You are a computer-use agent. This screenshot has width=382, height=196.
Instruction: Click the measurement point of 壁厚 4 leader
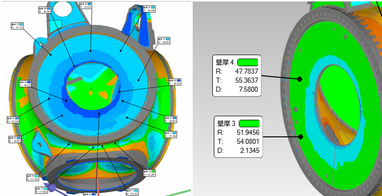pos(300,79)
